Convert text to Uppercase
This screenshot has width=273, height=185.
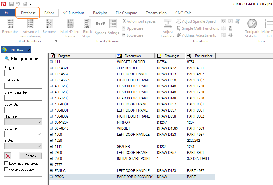(x=132, y=28)
